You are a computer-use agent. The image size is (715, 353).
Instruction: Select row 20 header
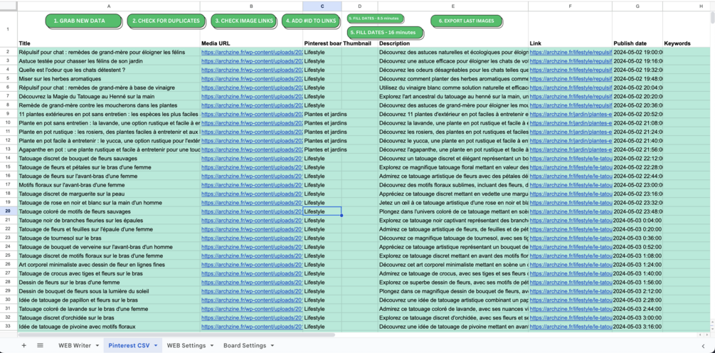pos(9,211)
